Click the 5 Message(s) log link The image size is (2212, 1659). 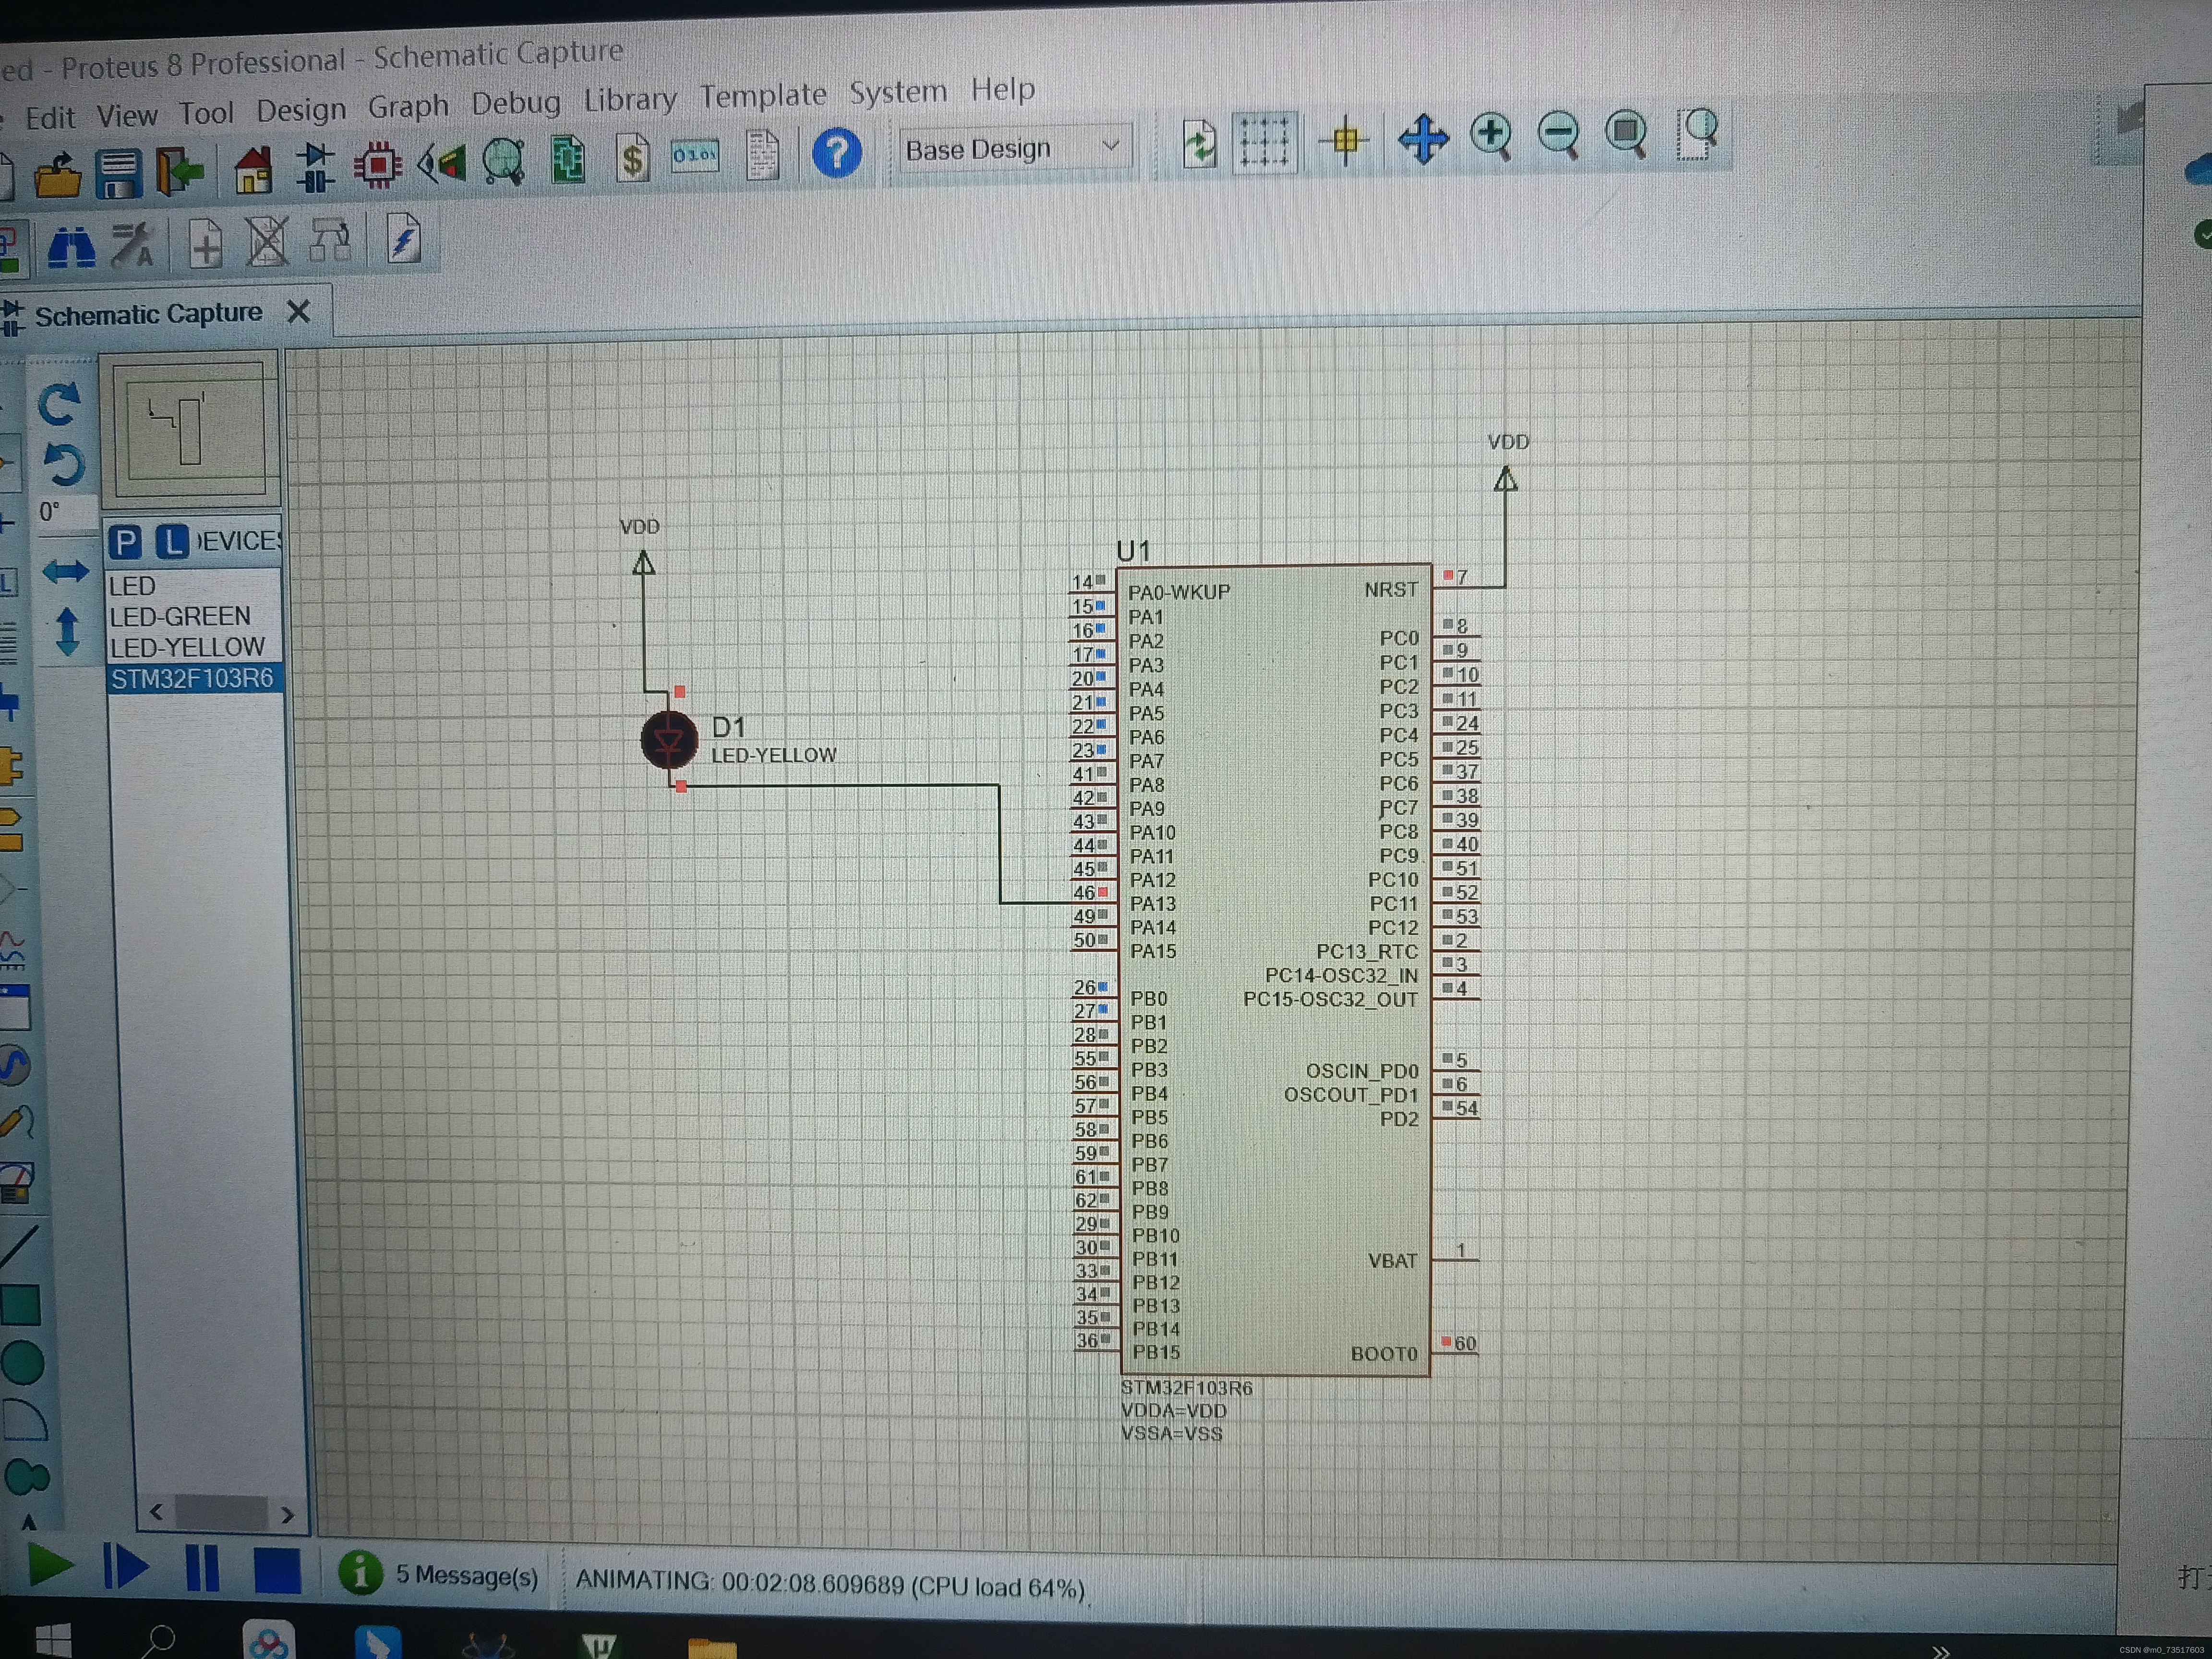coord(466,1575)
